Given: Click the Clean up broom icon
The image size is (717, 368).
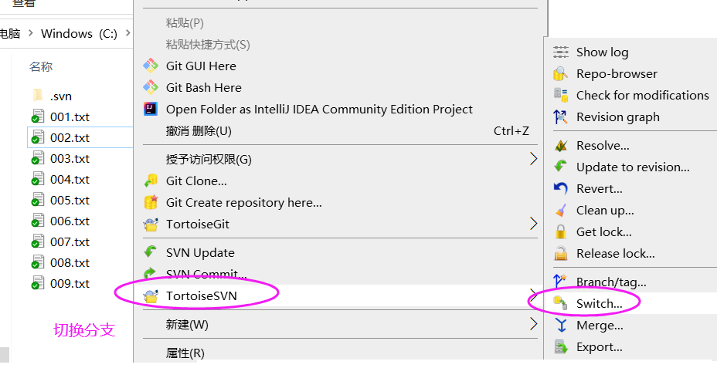Looking at the screenshot, I should click(561, 211).
